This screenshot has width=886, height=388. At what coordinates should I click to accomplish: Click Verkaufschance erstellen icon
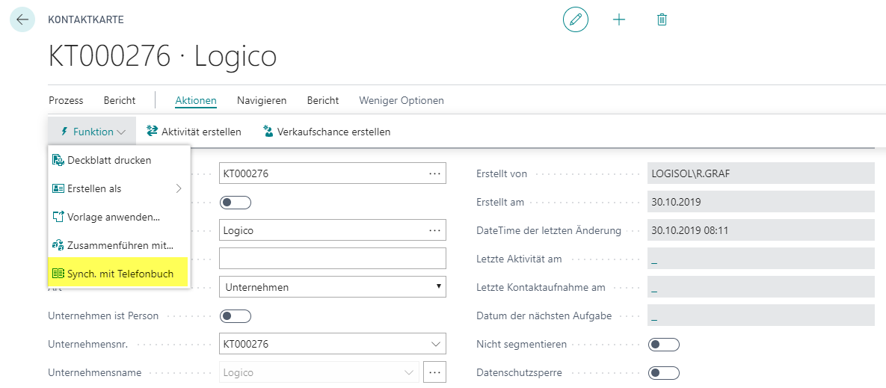[x=268, y=132]
